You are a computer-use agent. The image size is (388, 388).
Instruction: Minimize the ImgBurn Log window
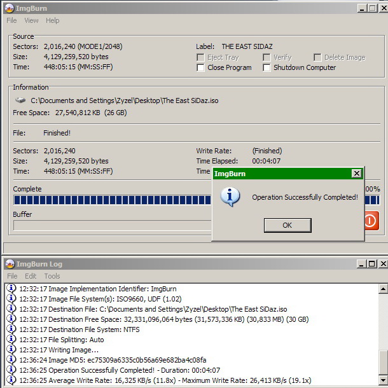click(x=361, y=264)
